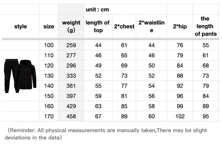Select weight value 458 cell
The height and width of the screenshot is (145, 222).
point(71,116)
